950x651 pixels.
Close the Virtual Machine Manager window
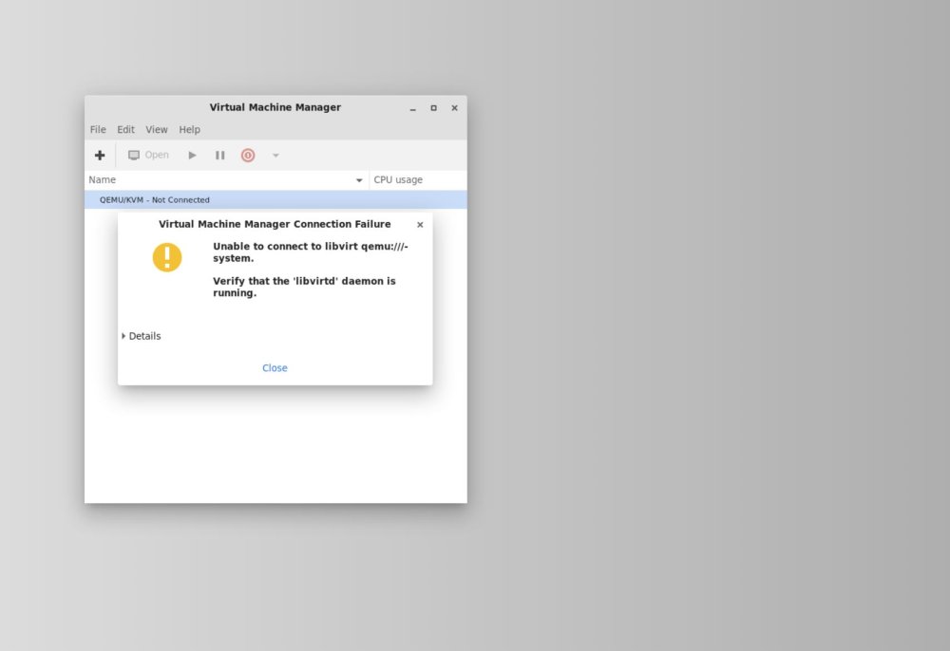454,108
